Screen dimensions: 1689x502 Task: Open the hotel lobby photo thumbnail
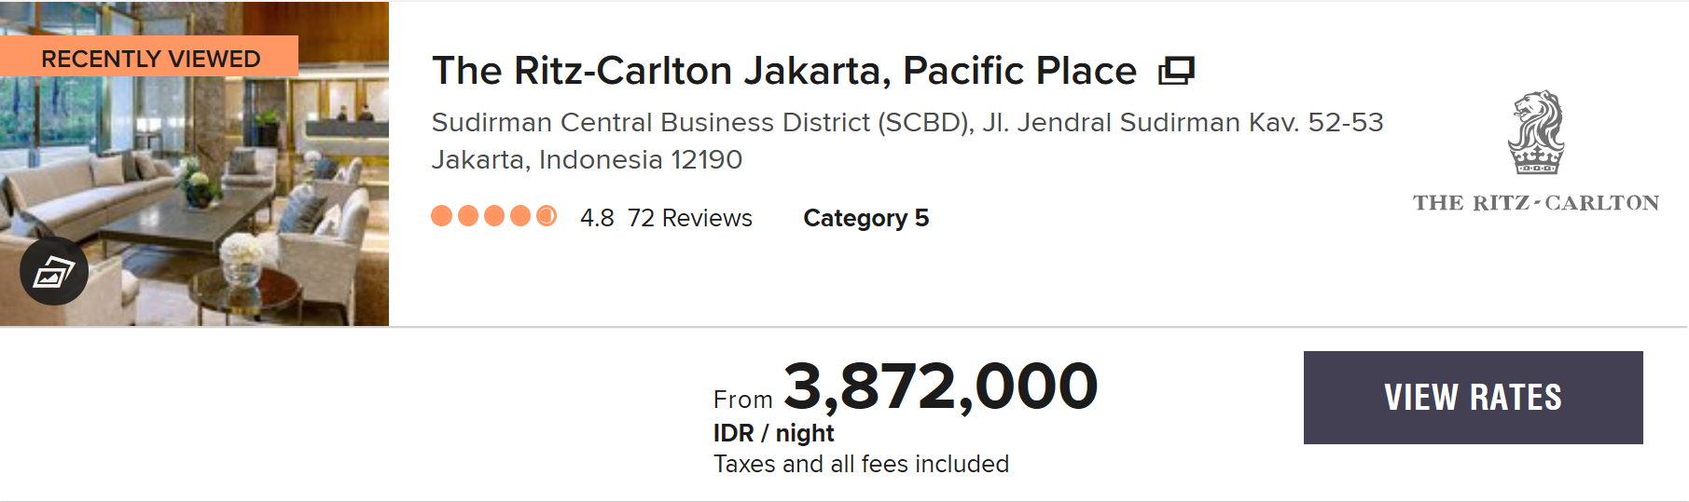click(194, 164)
